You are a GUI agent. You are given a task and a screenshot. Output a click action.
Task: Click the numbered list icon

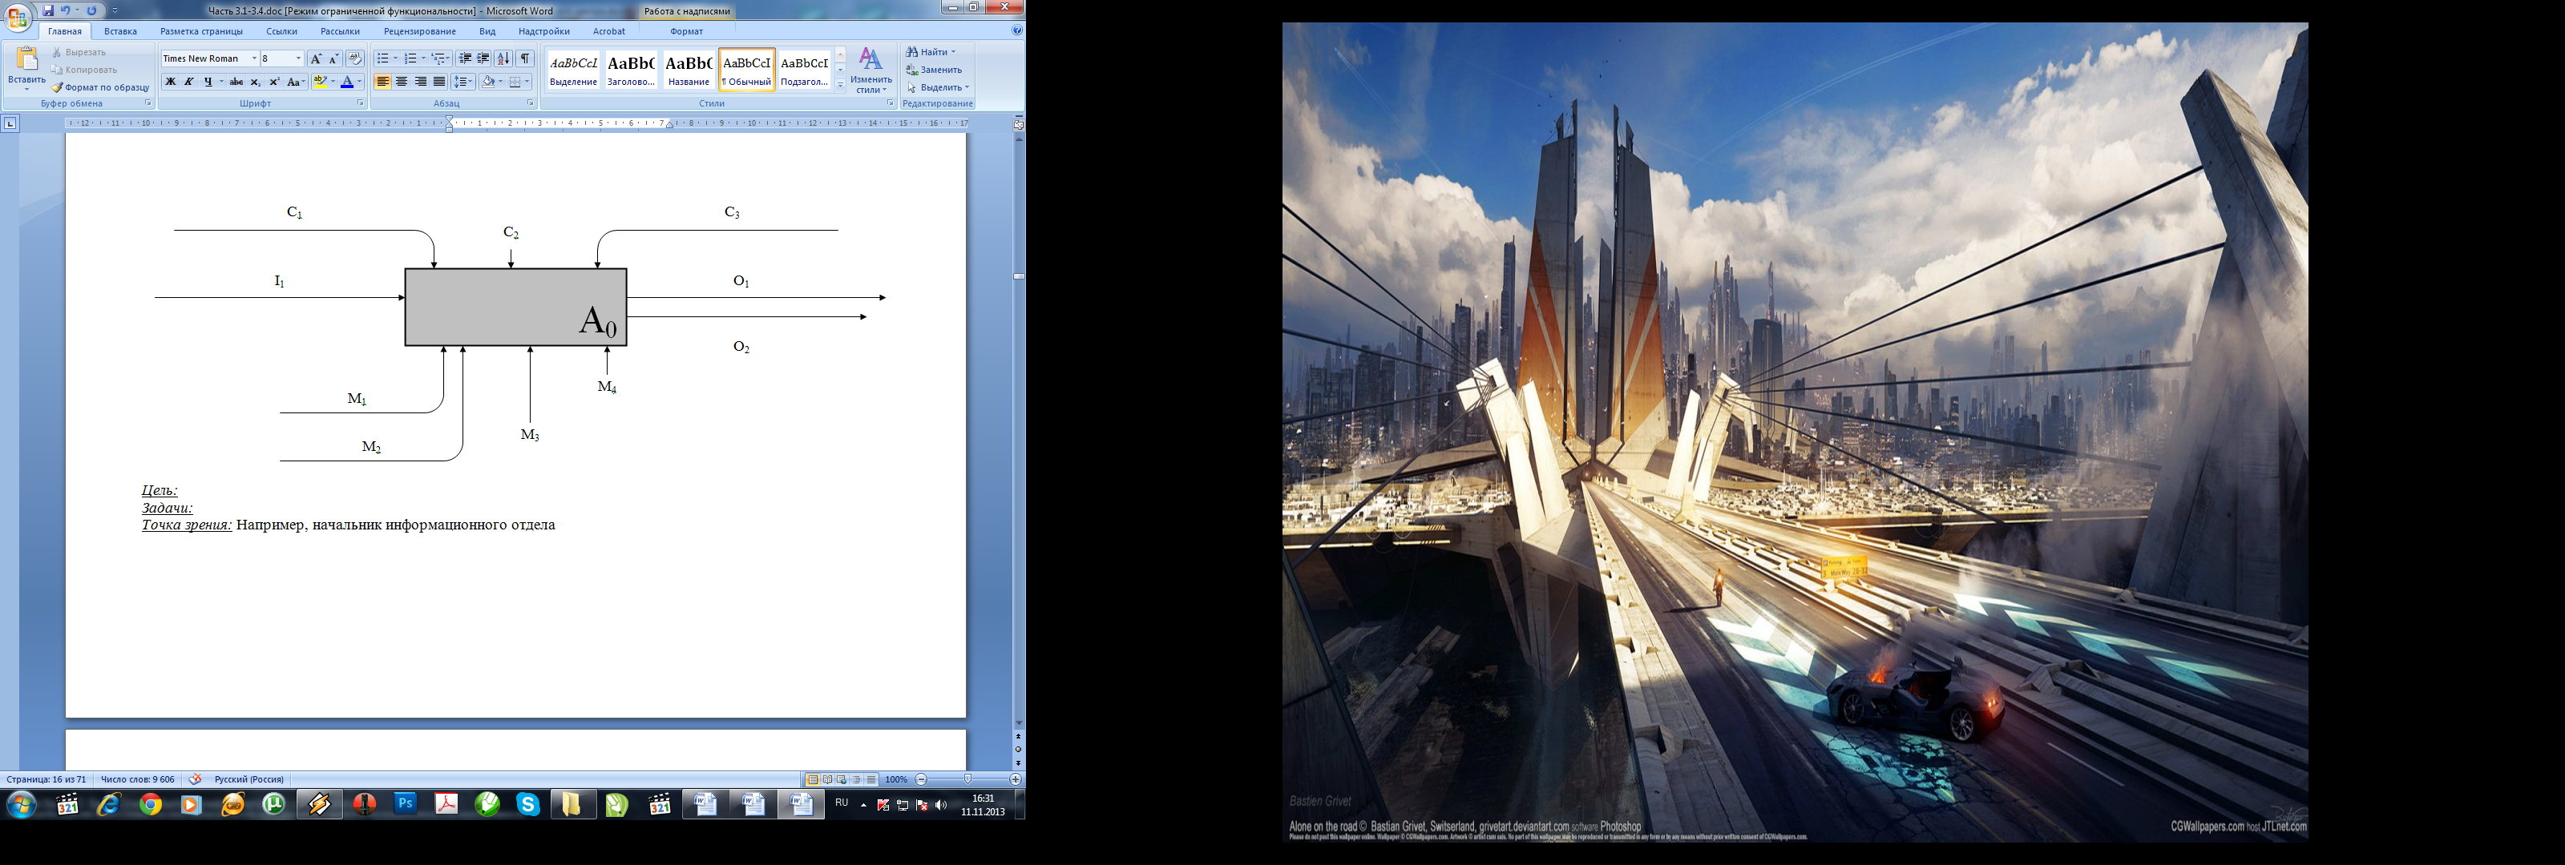click(x=410, y=58)
